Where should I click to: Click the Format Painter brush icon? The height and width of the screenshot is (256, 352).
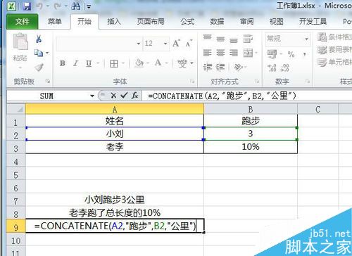[39, 68]
